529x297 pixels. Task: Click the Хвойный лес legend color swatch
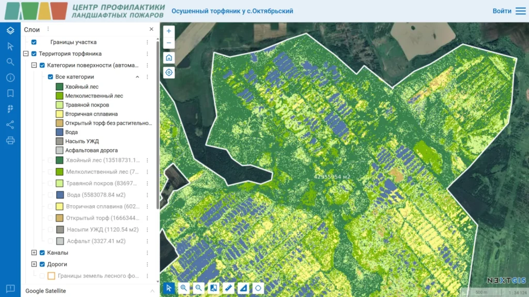(59, 87)
